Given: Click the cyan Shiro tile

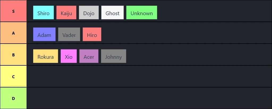Looking at the screenshot, I should pyautogui.click(x=43, y=13).
